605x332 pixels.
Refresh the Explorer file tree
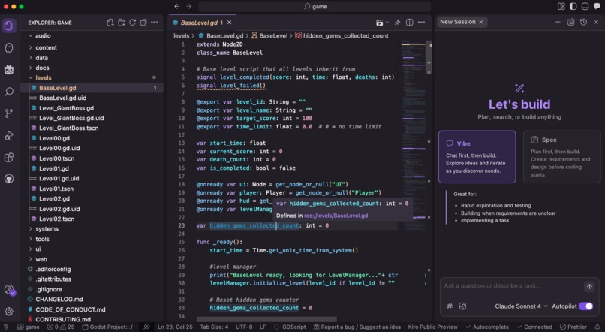tap(132, 23)
